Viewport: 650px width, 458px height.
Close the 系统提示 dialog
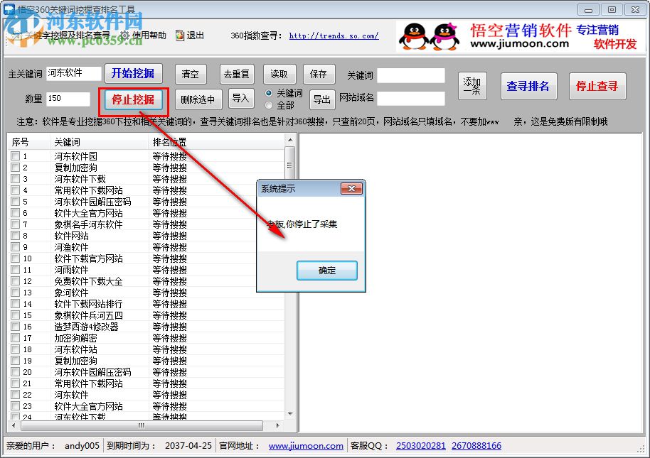tap(351, 189)
